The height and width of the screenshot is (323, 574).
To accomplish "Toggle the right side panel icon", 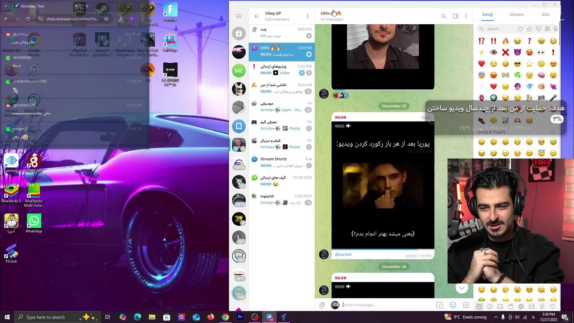I will (x=456, y=16).
